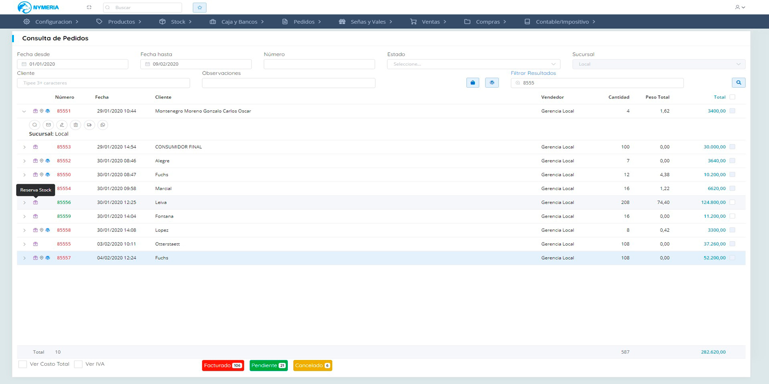This screenshot has width=769, height=384.
Task: Click the location pin icon on order 85550
Action: pyautogui.click(x=41, y=175)
